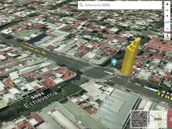Click the zoom in plus button
The height and width of the screenshot is (129, 172).
tap(167, 4)
